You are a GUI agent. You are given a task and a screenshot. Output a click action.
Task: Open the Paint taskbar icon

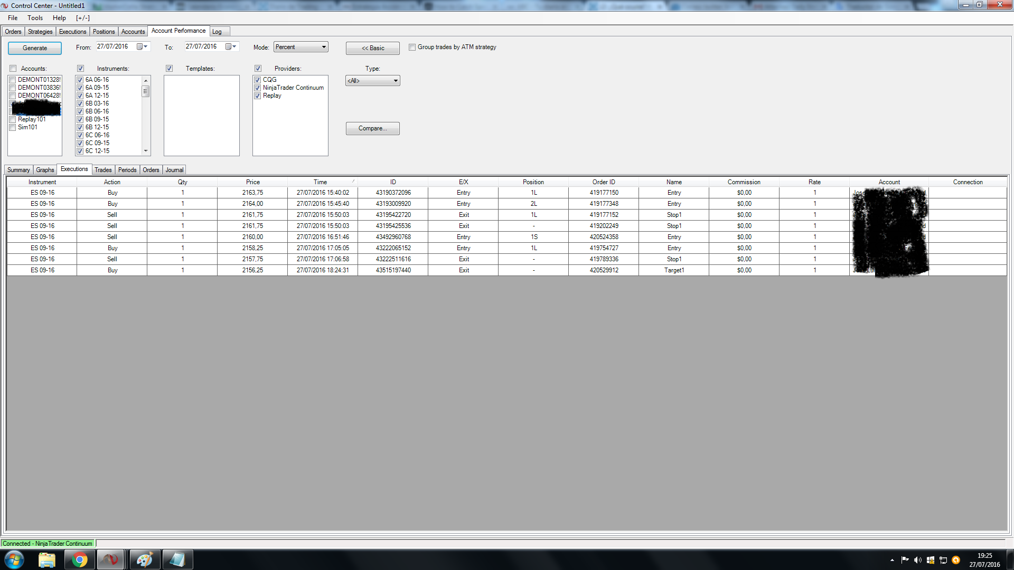(144, 559)
